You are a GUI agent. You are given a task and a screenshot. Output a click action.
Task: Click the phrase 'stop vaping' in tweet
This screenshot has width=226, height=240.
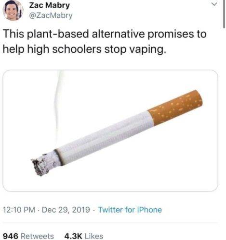click(135, 49)
